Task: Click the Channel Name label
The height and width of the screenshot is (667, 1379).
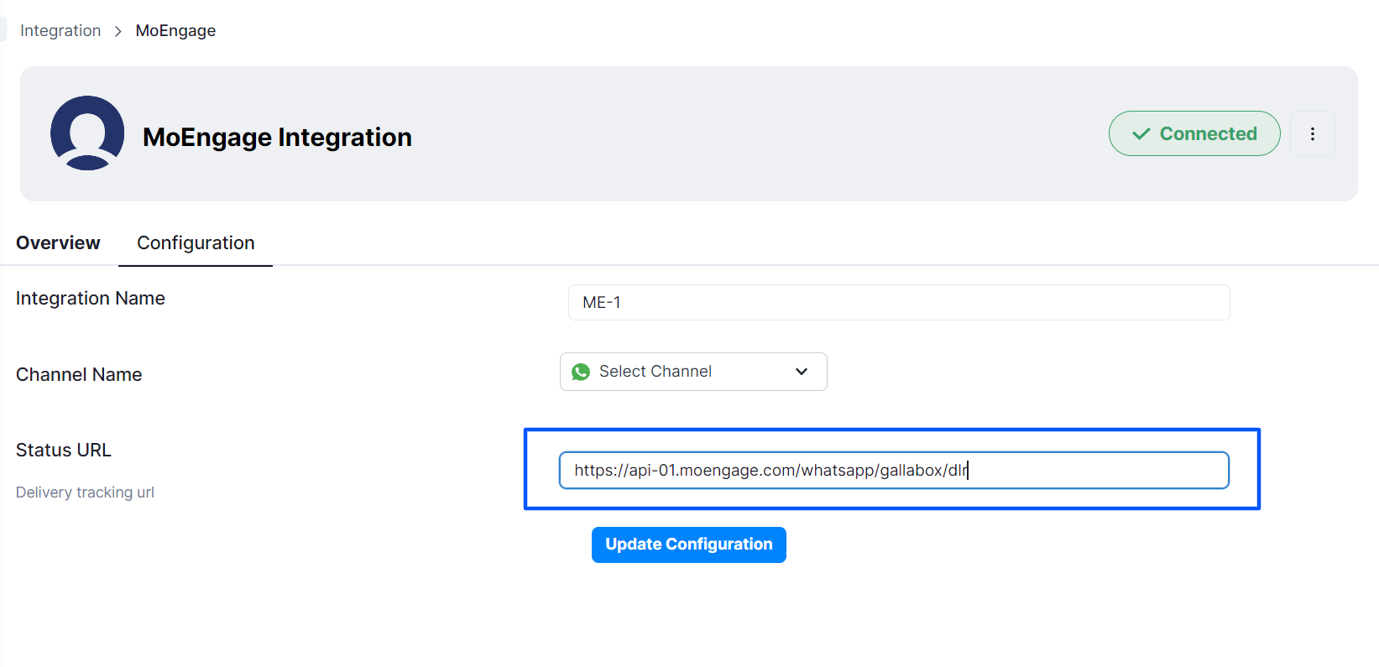Action: pos(79,375)
